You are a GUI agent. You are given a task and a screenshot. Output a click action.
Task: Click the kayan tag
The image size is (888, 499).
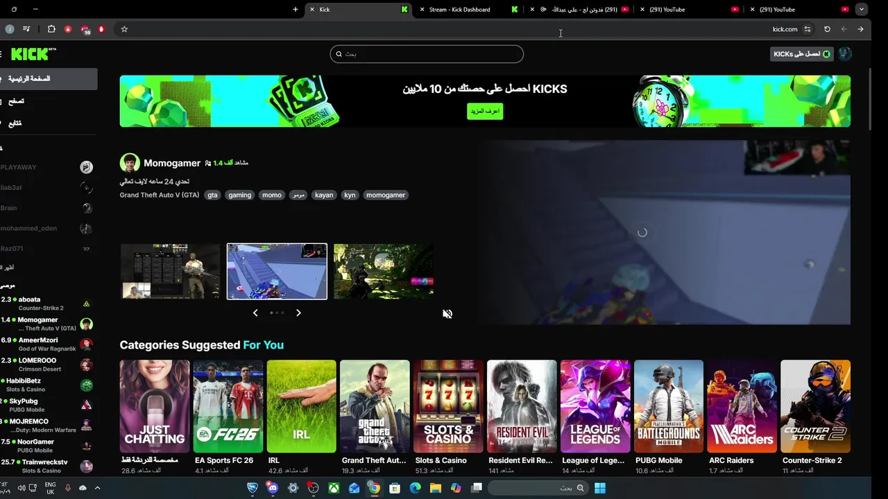click(x=324, y=195)
